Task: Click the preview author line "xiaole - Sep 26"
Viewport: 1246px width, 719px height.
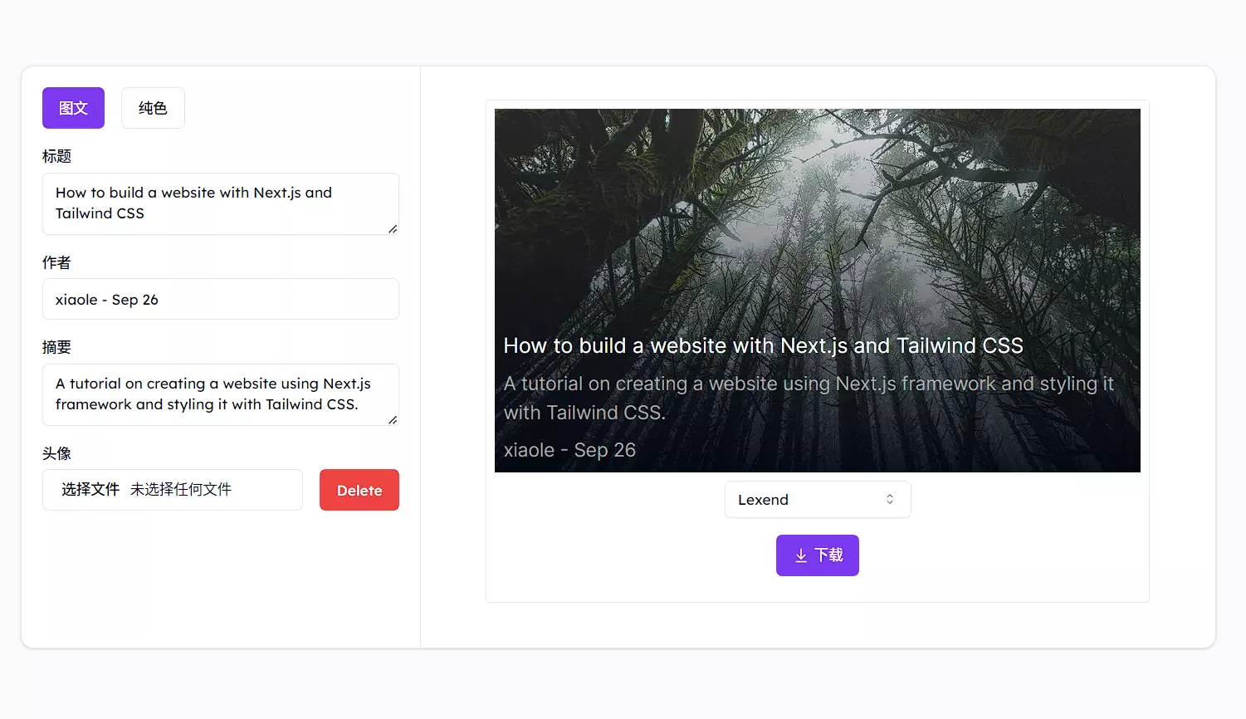Action: click(569, 450)
